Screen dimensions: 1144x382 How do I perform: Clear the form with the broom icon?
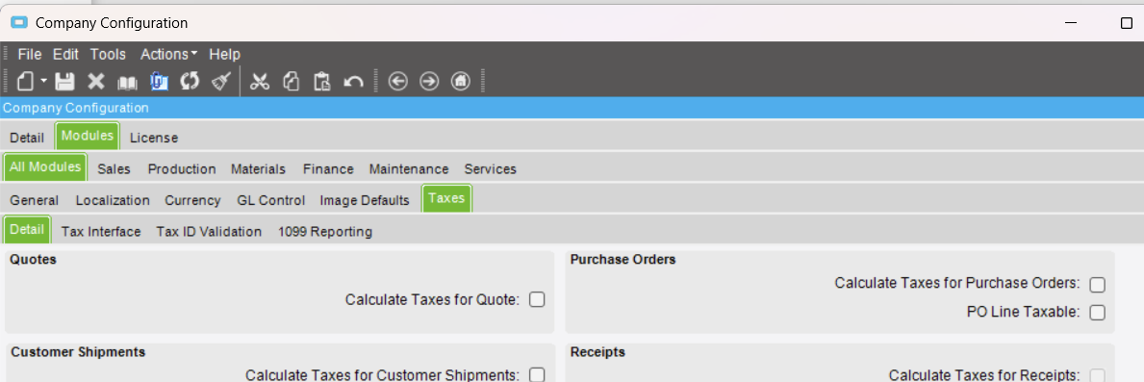click(x=221, y=81)
